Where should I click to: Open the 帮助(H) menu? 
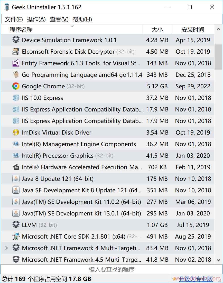82,19
